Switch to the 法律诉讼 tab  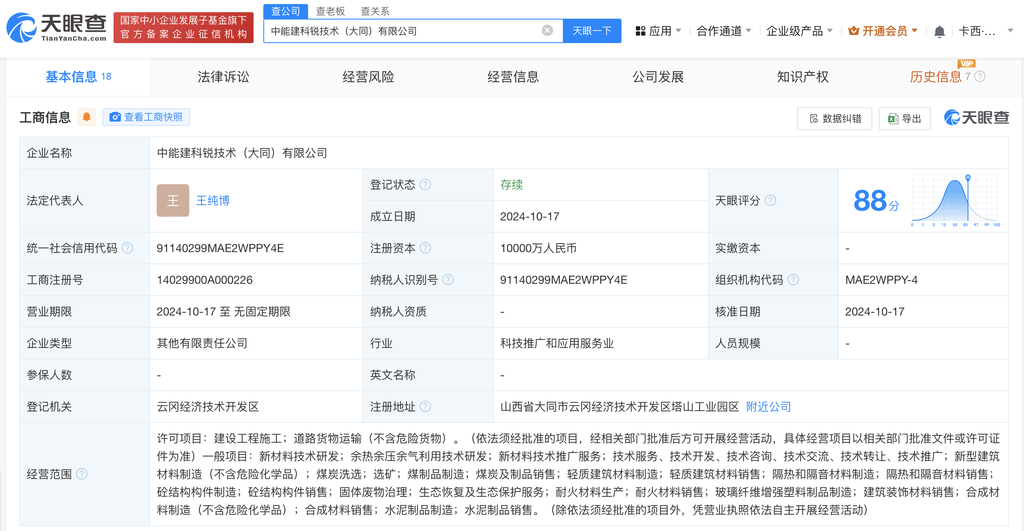[222, 76]
